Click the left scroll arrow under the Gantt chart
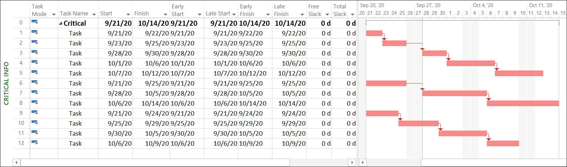This screenshot has height=167, width=567. tap(362, 163)
